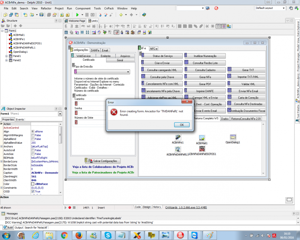Click the Caption property value field
300x240 pixels.
pos(45,173)
